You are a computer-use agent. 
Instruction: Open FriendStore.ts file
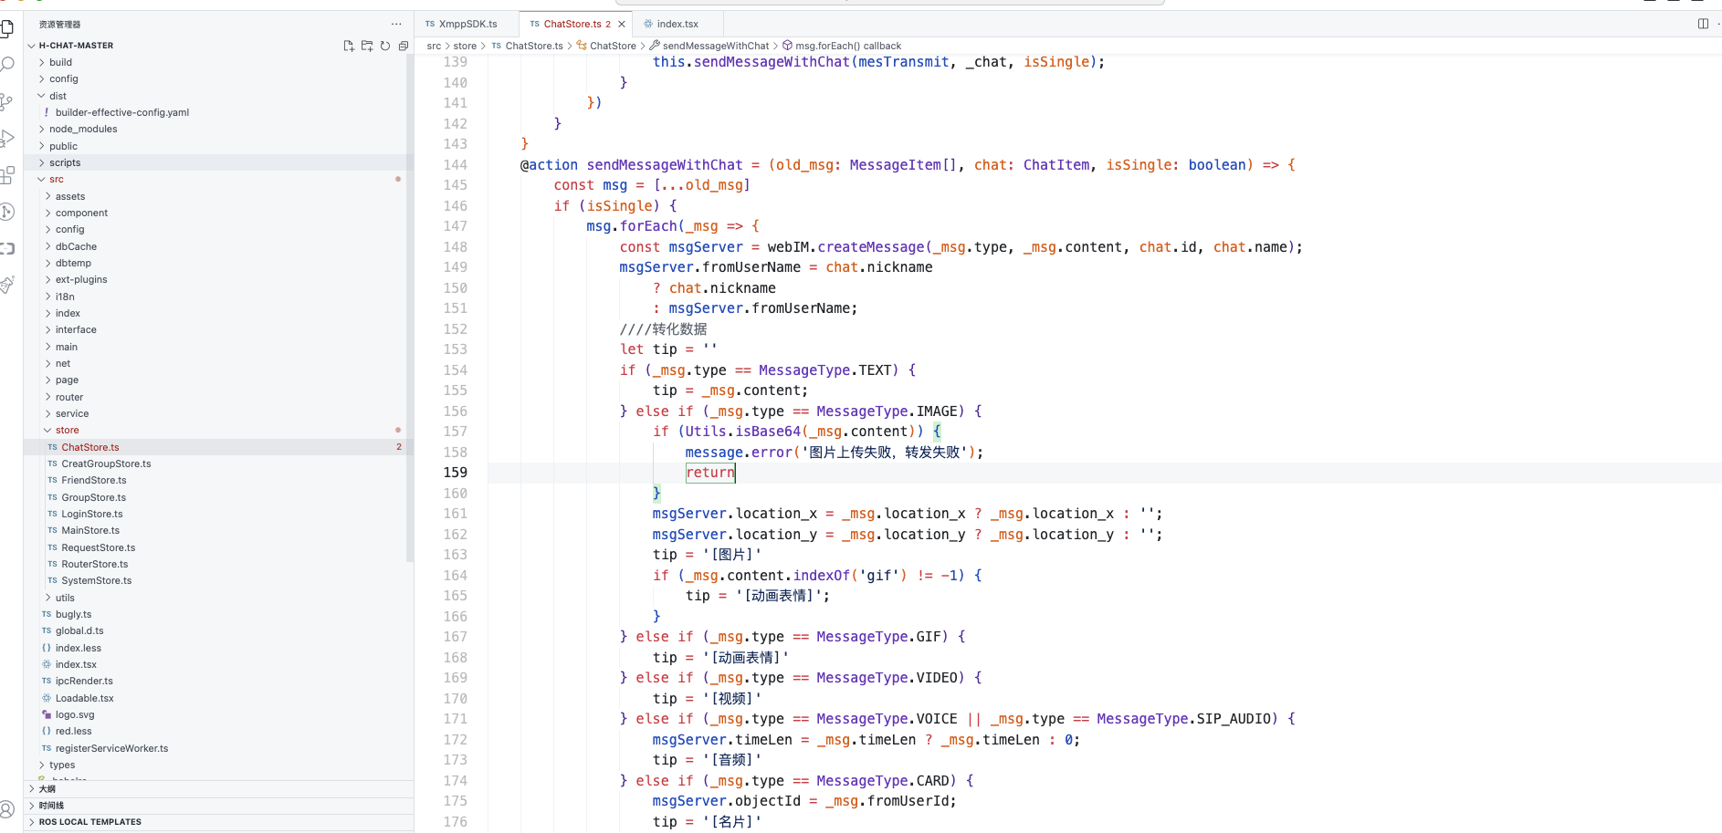(x=219, y=480)
